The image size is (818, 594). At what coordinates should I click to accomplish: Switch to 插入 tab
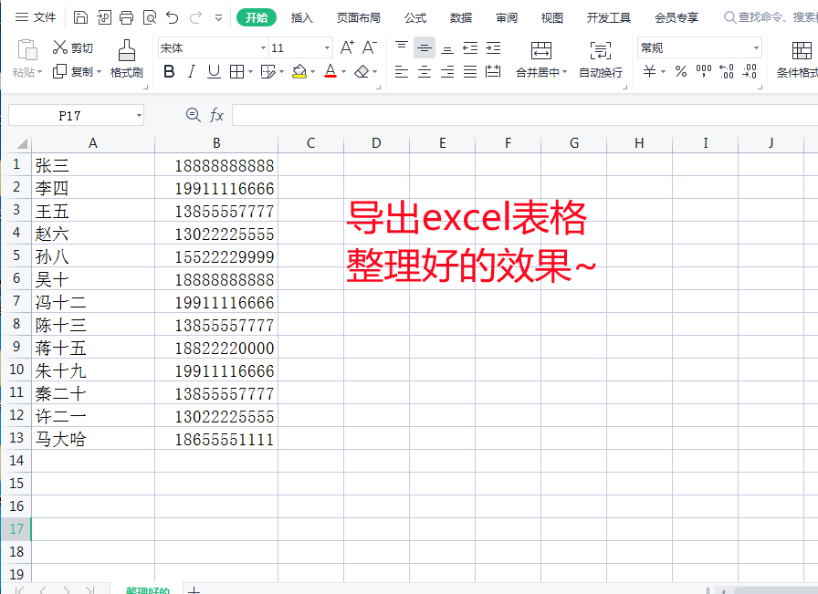pos(301,17)
